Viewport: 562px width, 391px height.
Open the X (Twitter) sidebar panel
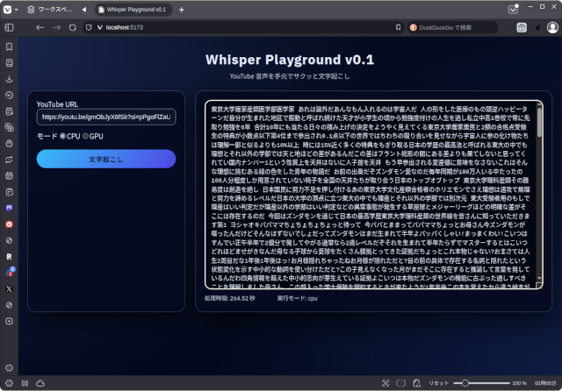(9, 288)
